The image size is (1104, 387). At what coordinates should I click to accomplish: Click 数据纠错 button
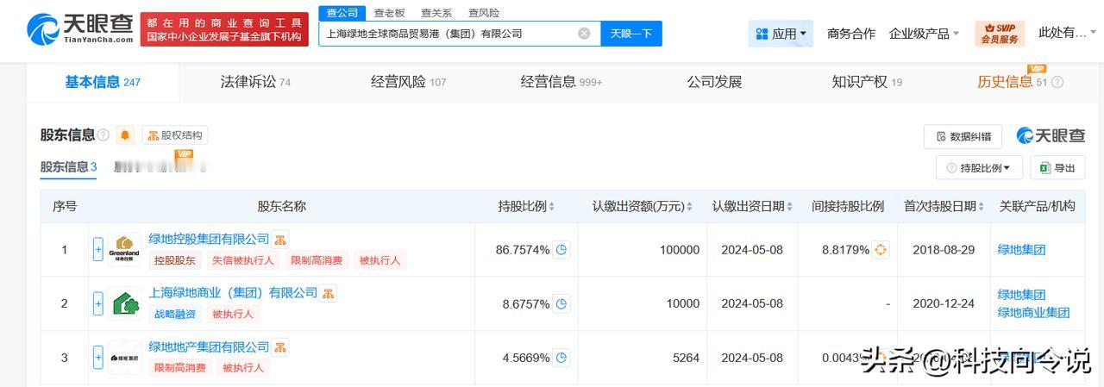pos(963,136)
